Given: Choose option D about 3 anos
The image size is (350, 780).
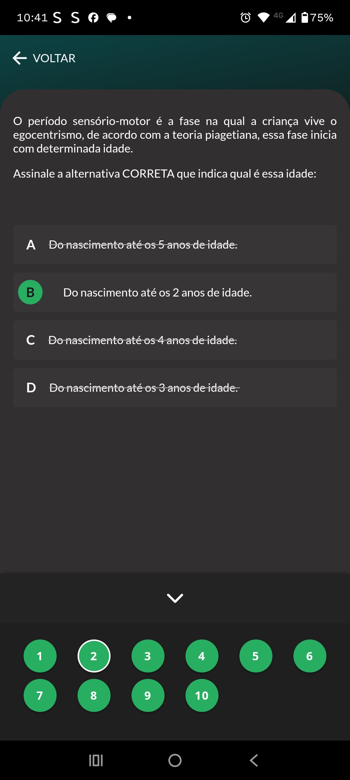Looking at the screenshot, I should pos(175,387).
